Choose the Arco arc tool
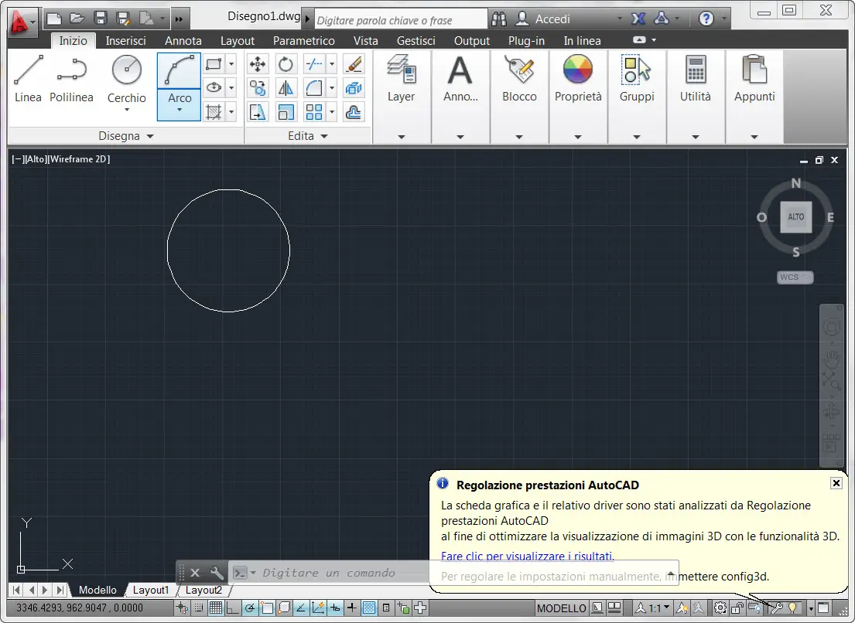Image resolution: width=855 pixels, height=623 pixels. 180,86
